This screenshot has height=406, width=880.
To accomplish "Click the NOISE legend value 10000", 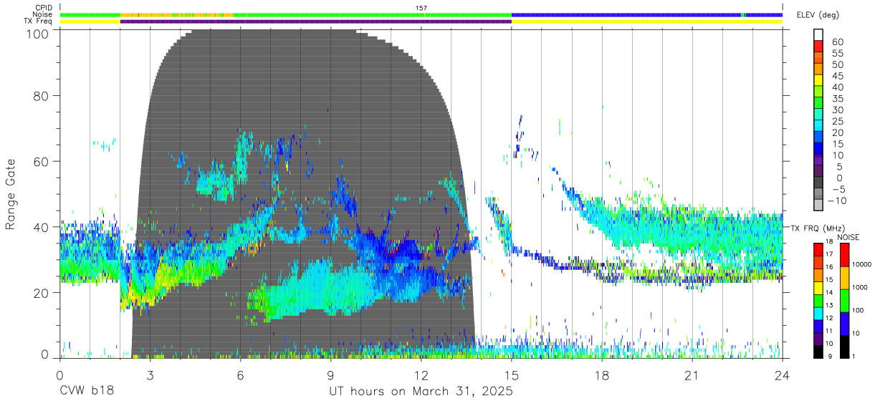I will (861, 265).
